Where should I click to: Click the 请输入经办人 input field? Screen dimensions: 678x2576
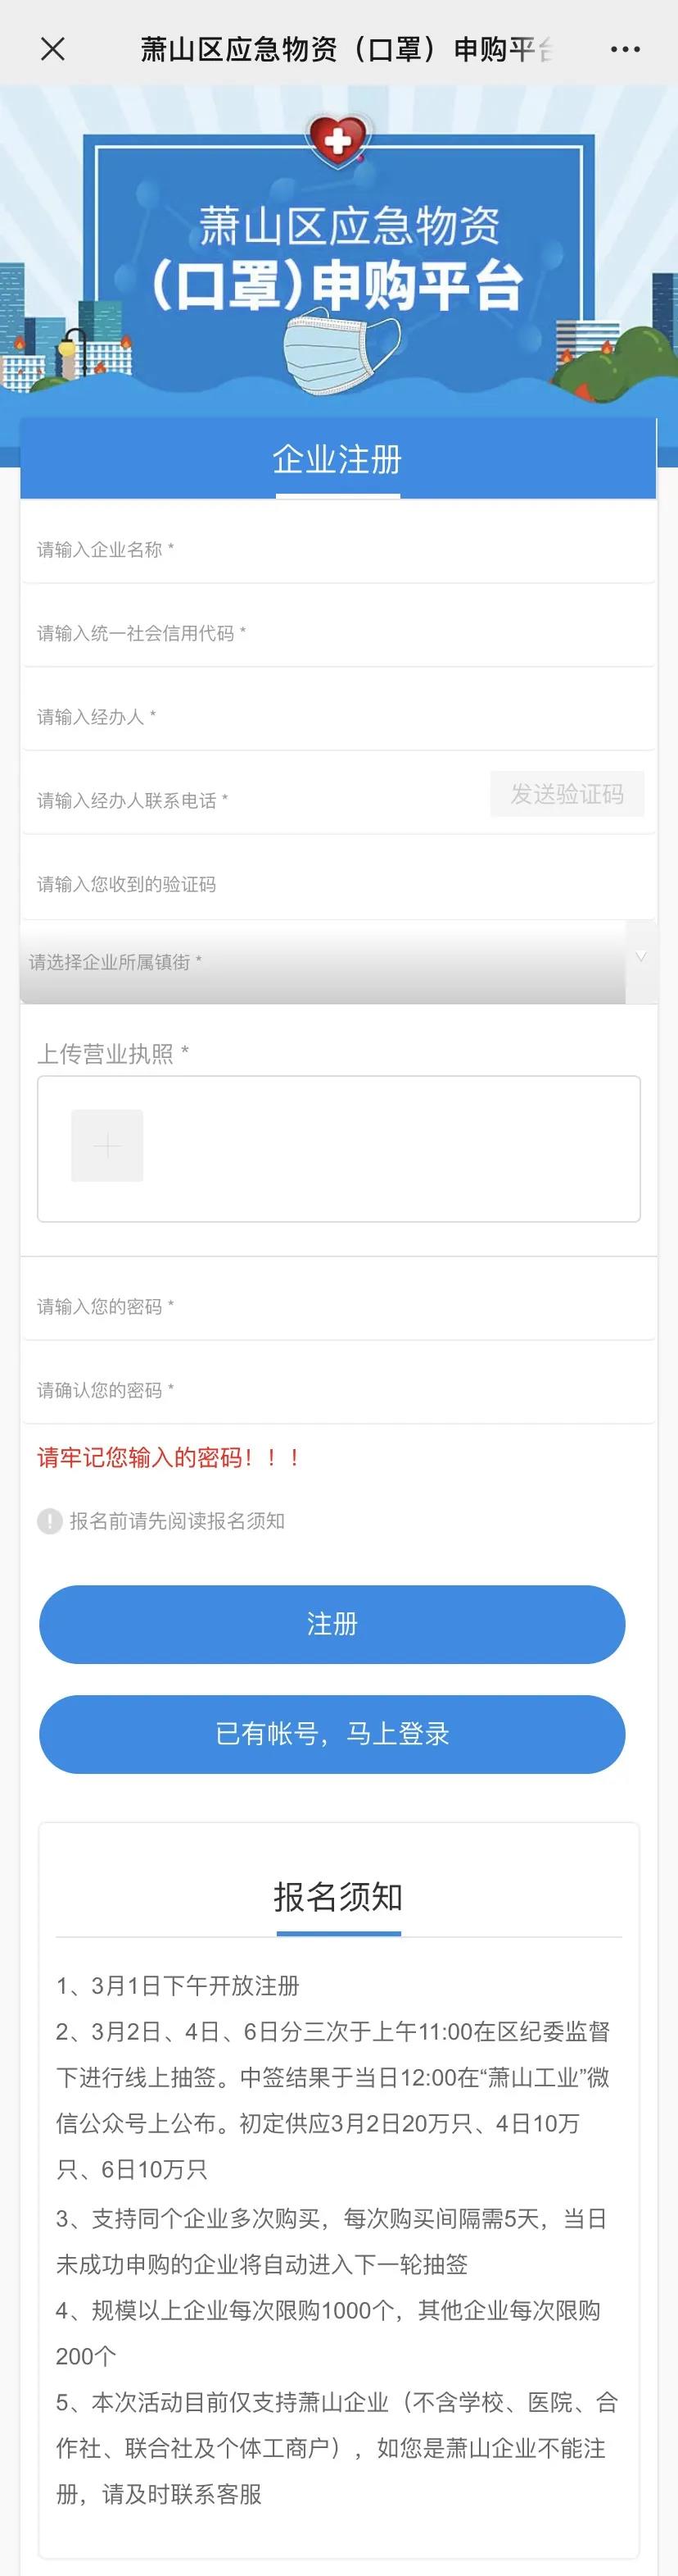point(337,717)
